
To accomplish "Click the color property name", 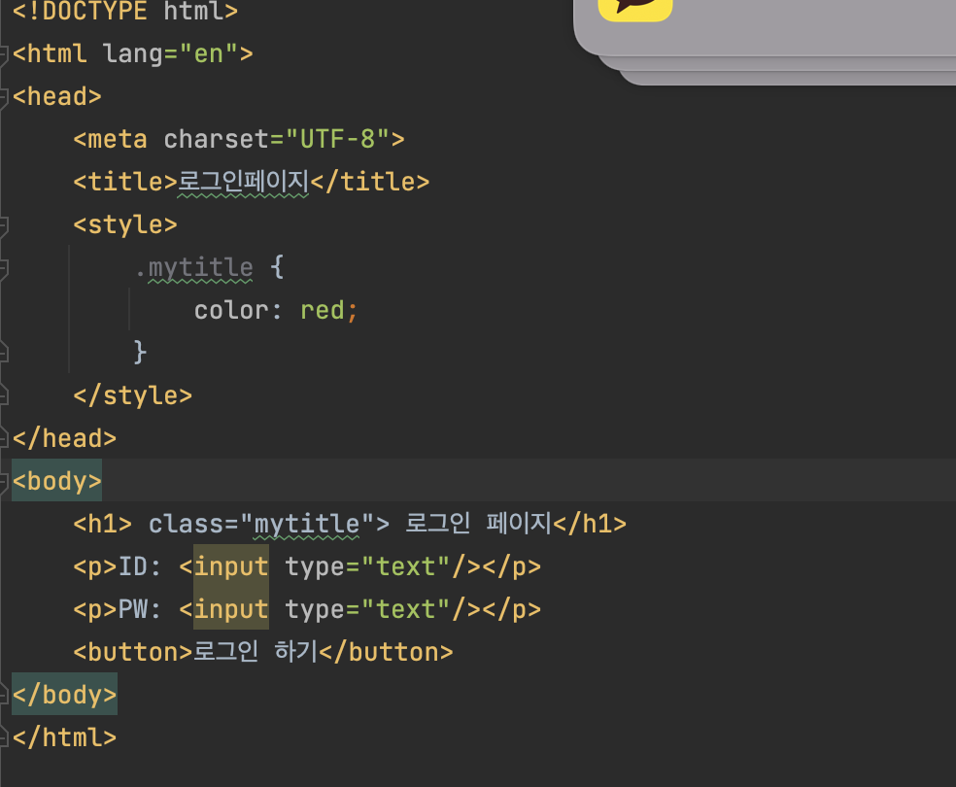I will tap(231, 310).
